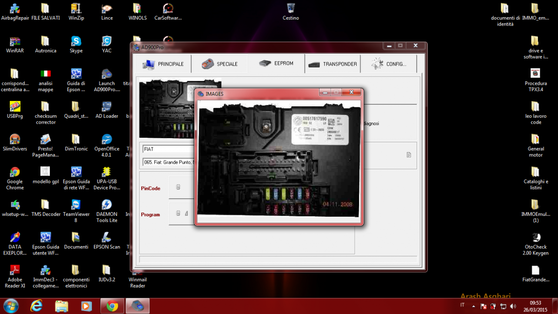Open the AD Loader shortcut
558x314 pixels.
(x=107, y=110)
